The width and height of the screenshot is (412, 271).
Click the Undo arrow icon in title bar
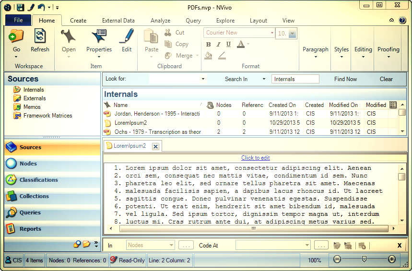tap(41, 7)
